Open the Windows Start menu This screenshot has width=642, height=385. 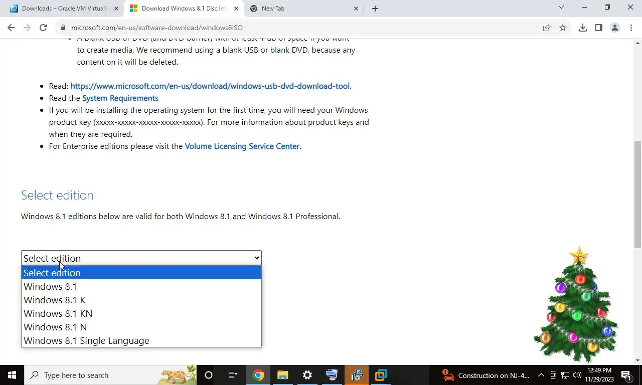click(x=12, y=375)
